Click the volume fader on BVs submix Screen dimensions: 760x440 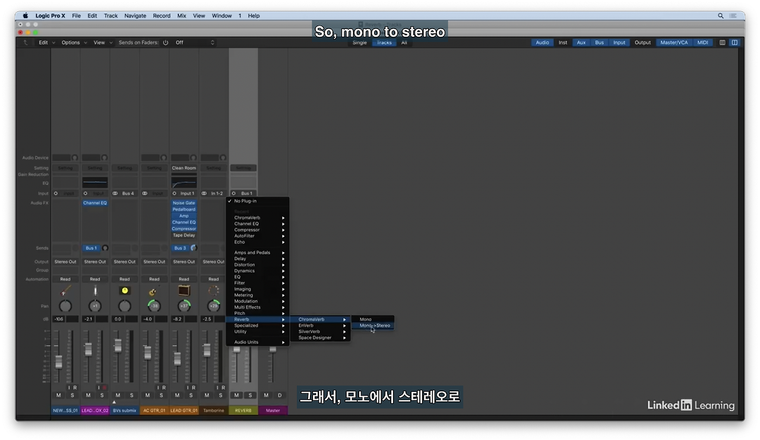(118, 345)
